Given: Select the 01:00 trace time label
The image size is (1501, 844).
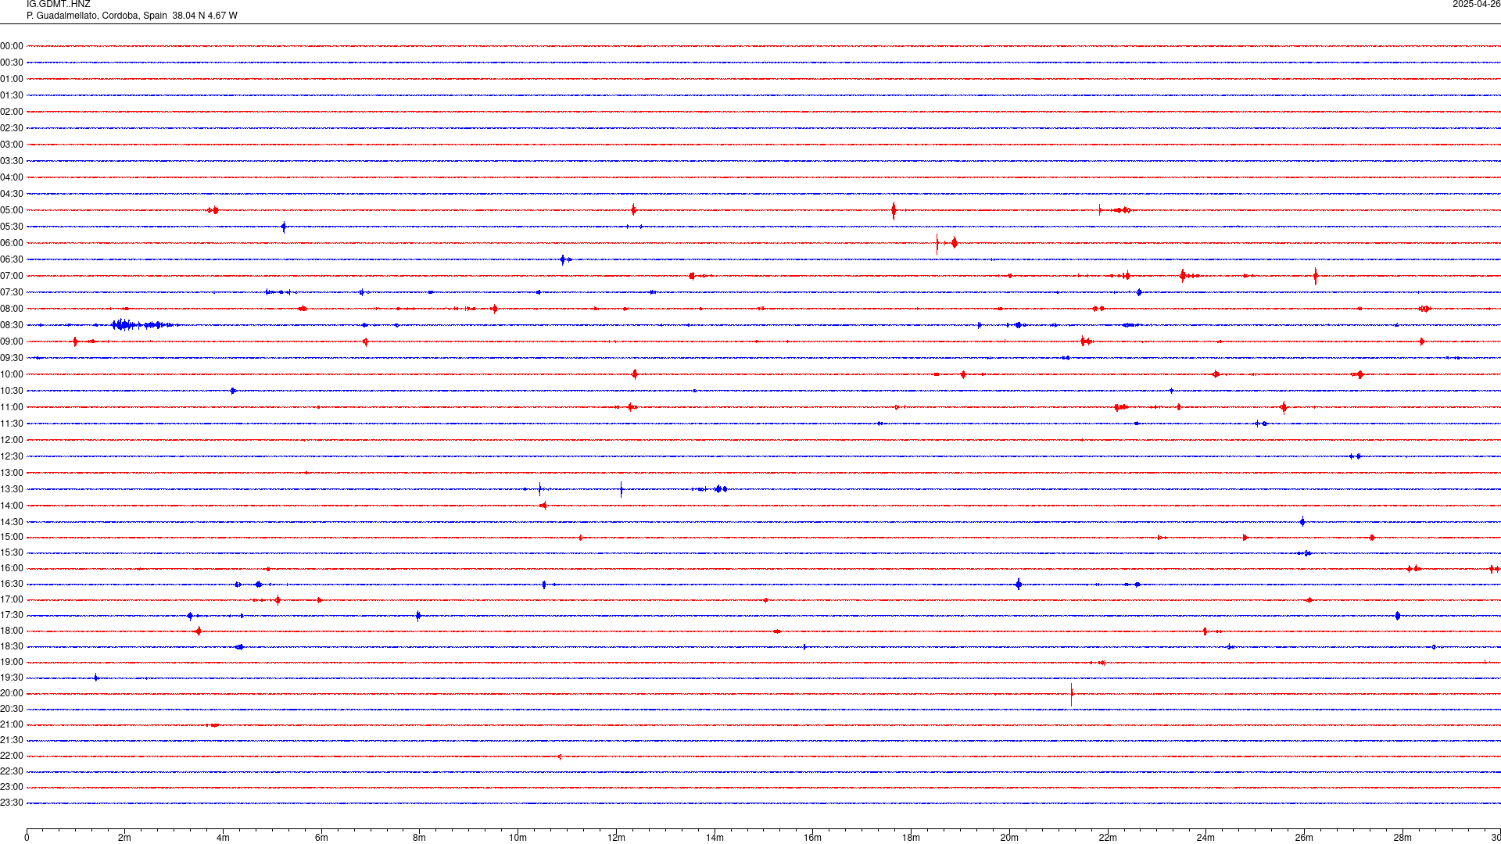Looking at the screenshot, I should [x=12, y=79].
